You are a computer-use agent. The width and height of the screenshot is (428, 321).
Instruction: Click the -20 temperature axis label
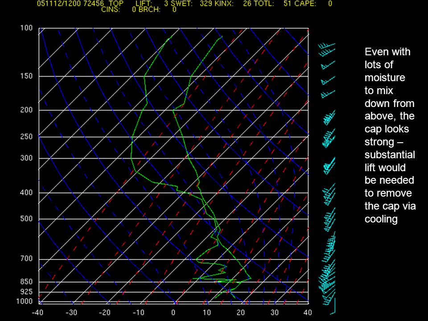pyautogui.click(x=105, y=313)
